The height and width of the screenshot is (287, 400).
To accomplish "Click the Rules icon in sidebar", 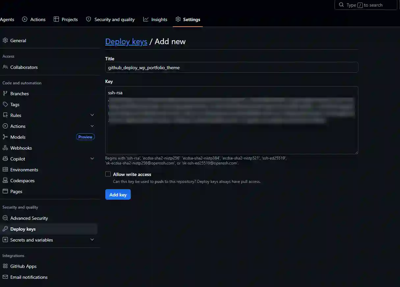I will click(x=5, y=115).
